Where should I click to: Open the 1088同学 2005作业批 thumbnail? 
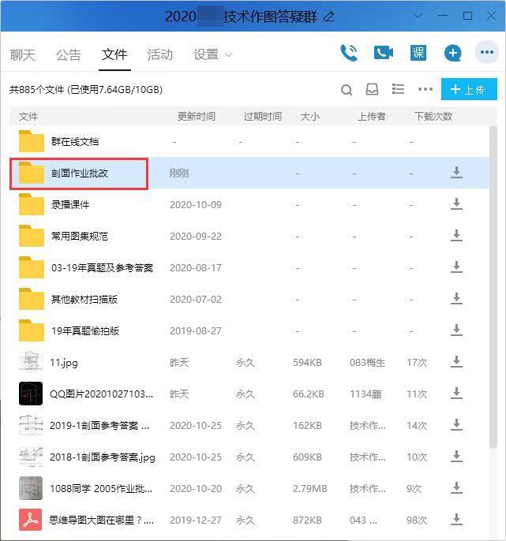31,488
